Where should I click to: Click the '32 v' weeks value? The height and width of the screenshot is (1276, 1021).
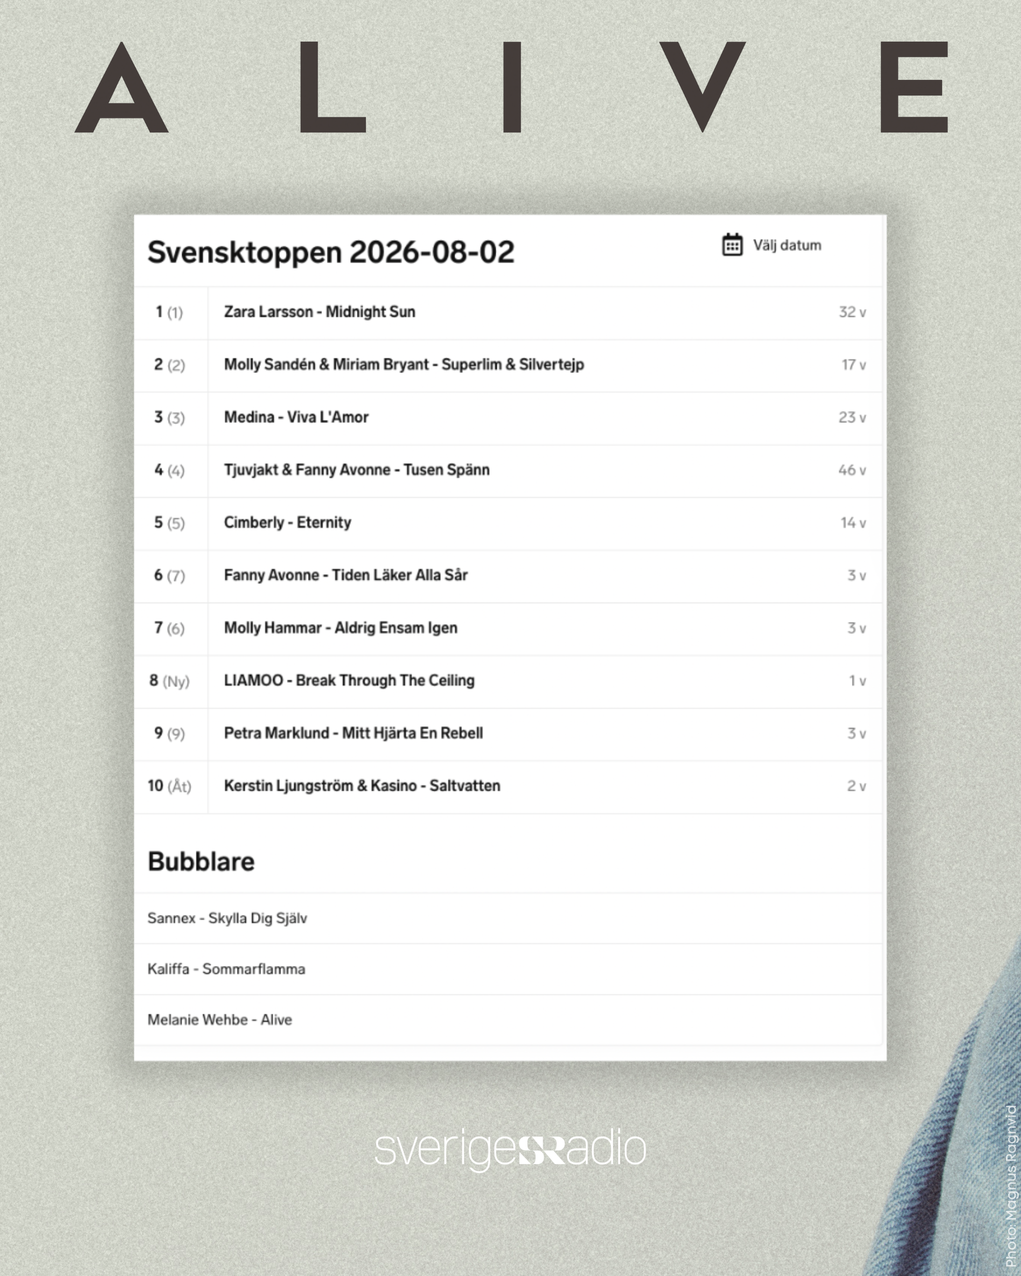[x=852, y=312]
